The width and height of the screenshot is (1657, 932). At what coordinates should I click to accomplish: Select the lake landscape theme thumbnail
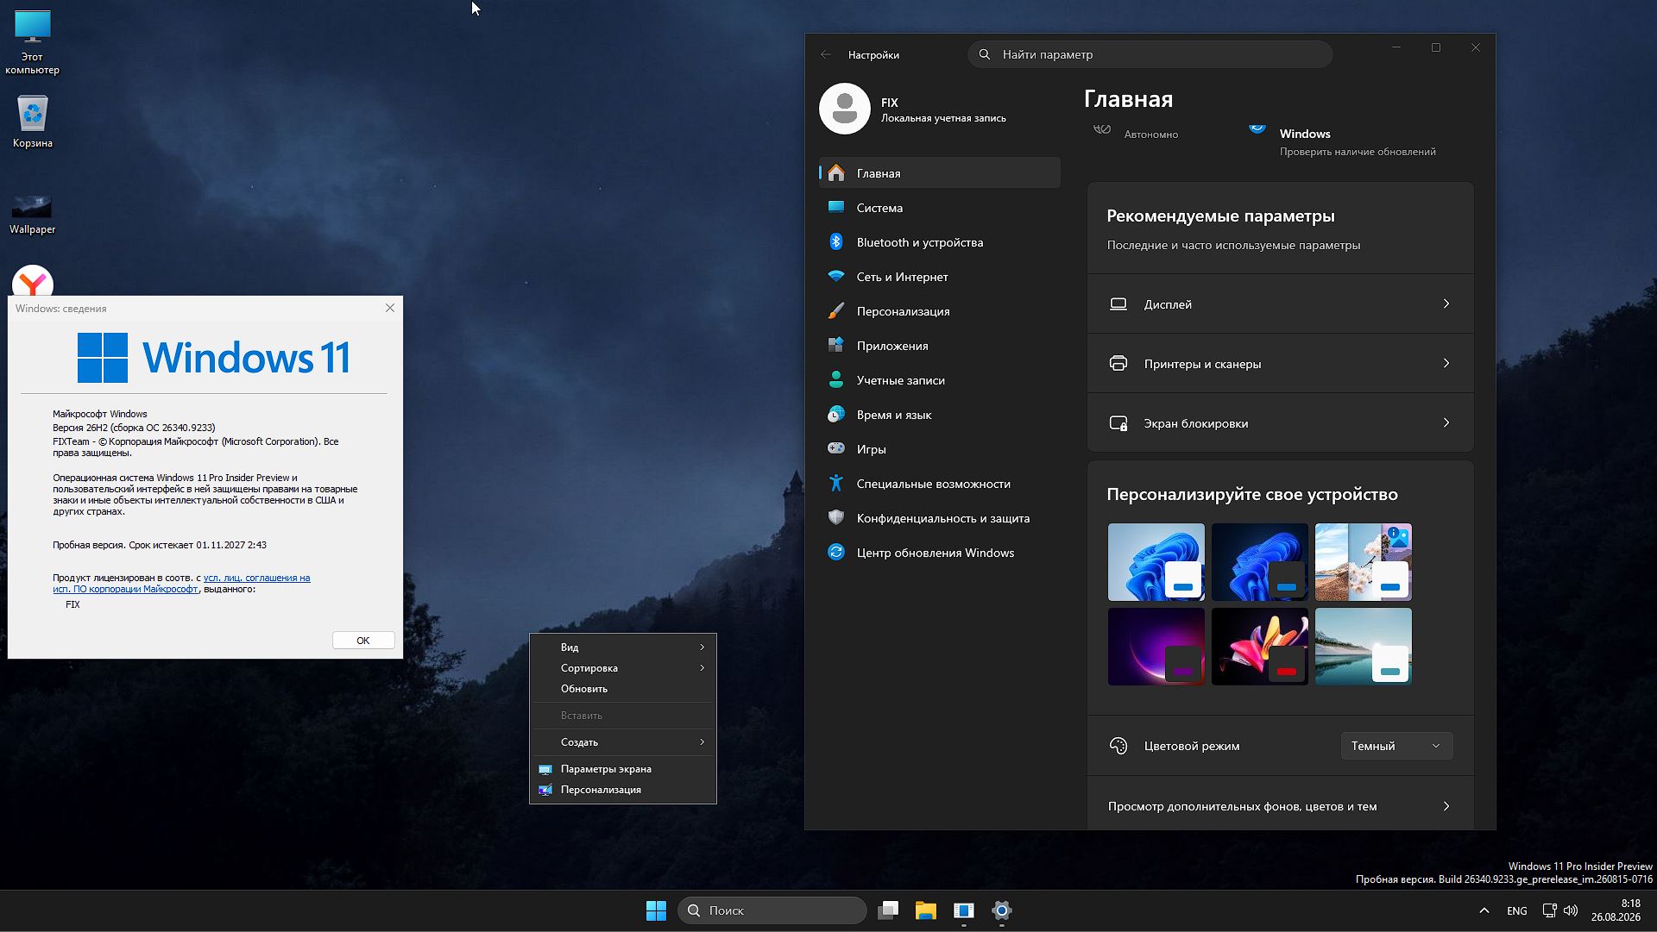(1364, 647)
